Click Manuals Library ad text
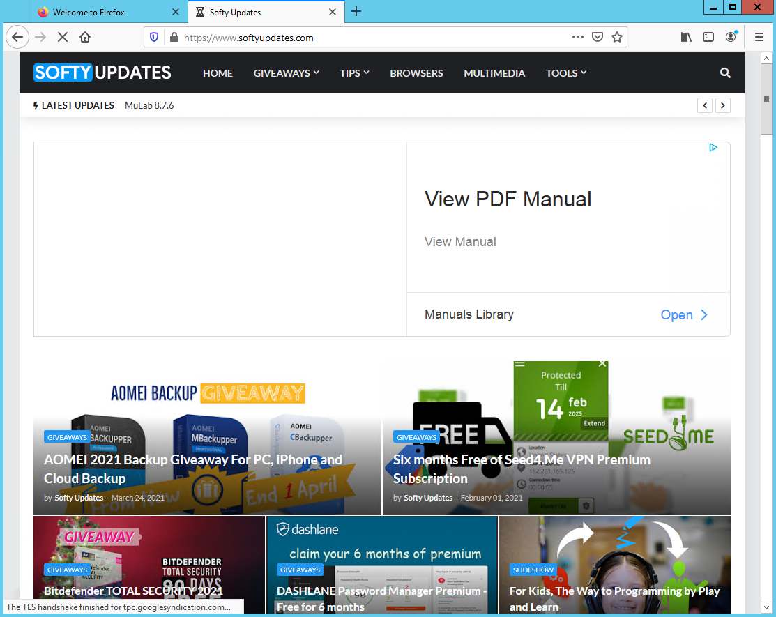 [469, 314]
